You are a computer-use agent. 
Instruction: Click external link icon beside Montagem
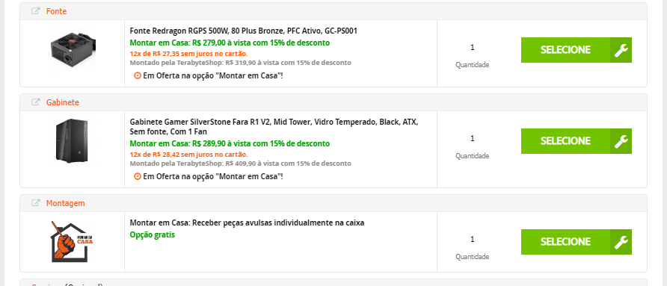pos(36,202)
